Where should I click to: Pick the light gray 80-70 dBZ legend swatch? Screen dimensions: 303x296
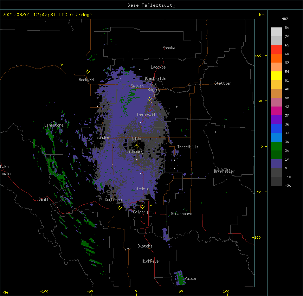click(x=276, y=32)
